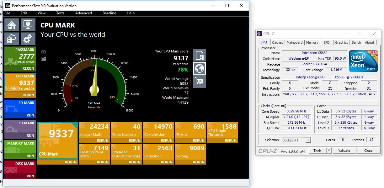Run the 2D Mark test

pyautogui.click(x=19, y=115)
